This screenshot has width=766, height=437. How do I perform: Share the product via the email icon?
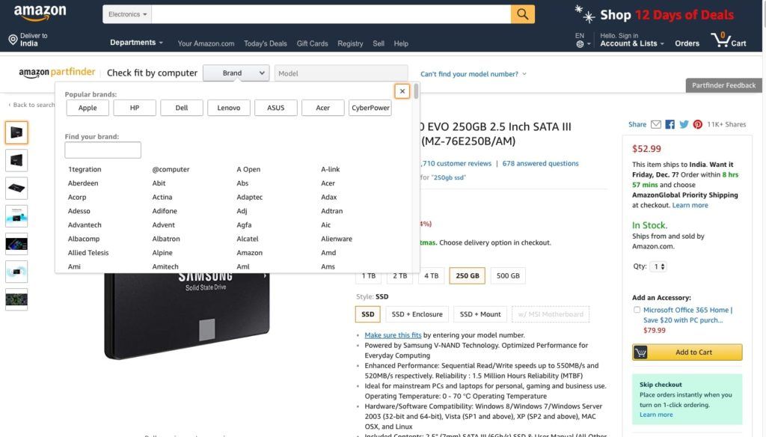(655, 124)
